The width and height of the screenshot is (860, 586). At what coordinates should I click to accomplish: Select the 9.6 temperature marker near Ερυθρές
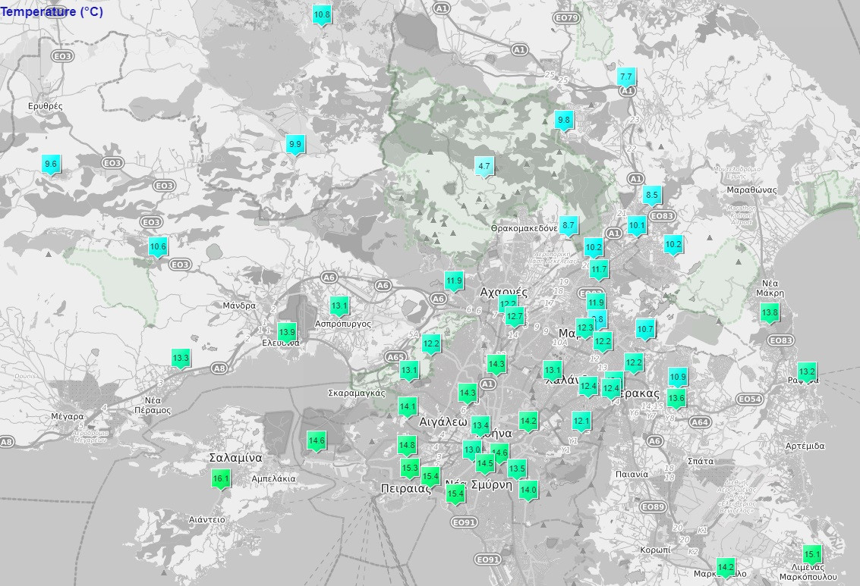tap(51, 164)
